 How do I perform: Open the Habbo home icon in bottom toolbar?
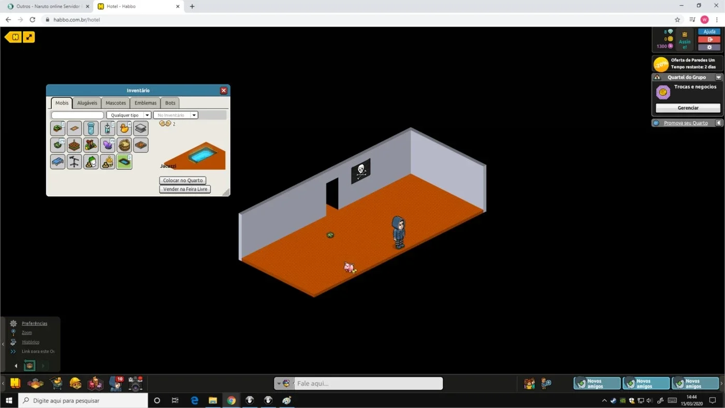pos(16,383)
